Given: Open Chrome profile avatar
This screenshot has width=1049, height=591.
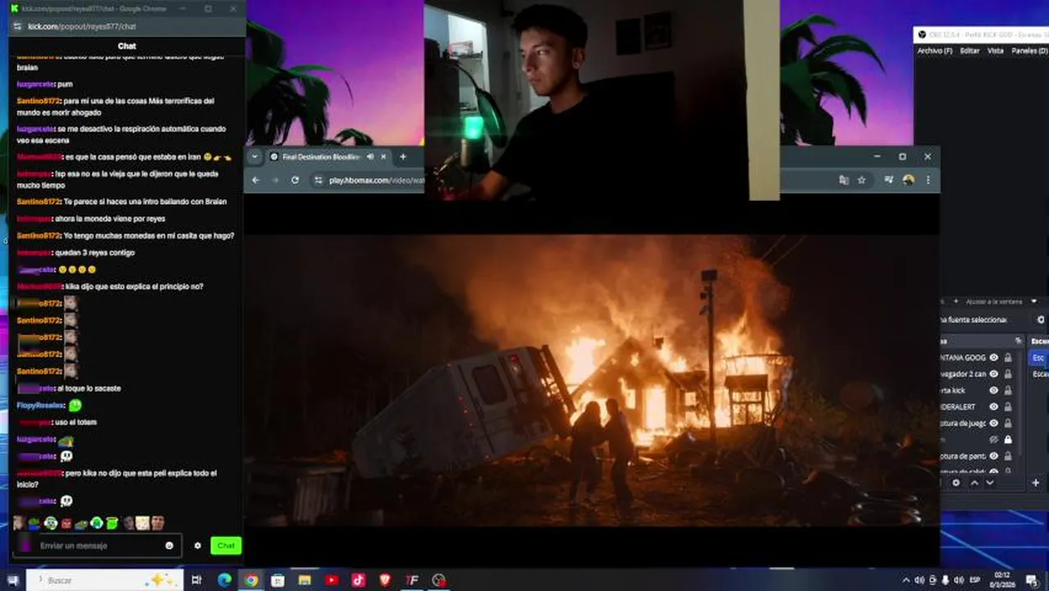Looking at the screenshot, I should (x=908, y=180).
